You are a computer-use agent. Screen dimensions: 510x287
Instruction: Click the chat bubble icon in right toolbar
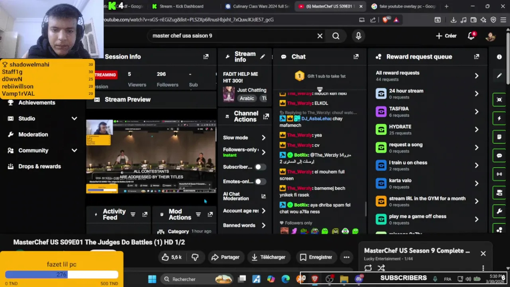pos(499,155)
